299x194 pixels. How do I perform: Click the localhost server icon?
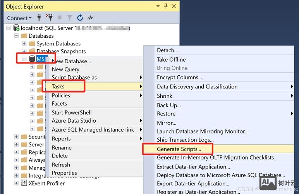(x=16, y=28)
